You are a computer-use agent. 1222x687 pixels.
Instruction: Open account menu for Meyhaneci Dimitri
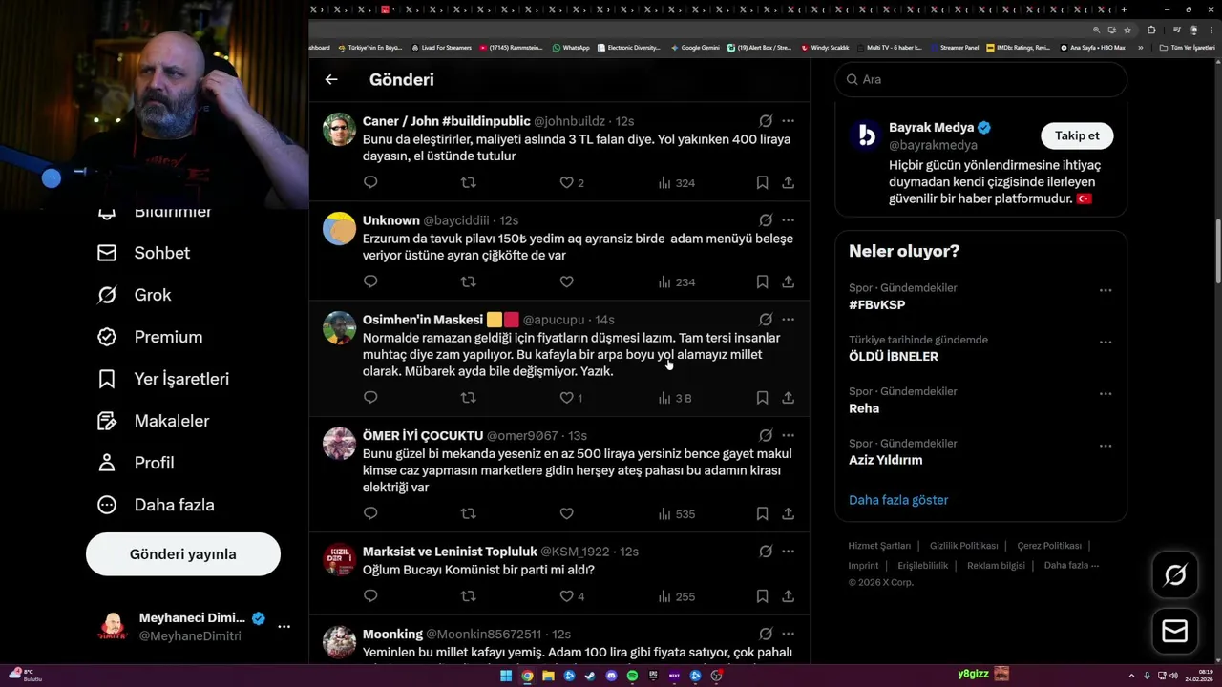pyautogui.click(x=284, y=626)
